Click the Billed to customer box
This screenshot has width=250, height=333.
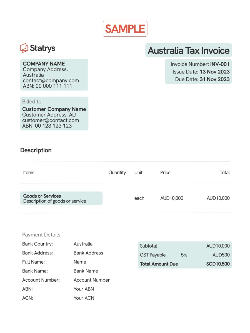click(54, 113)
